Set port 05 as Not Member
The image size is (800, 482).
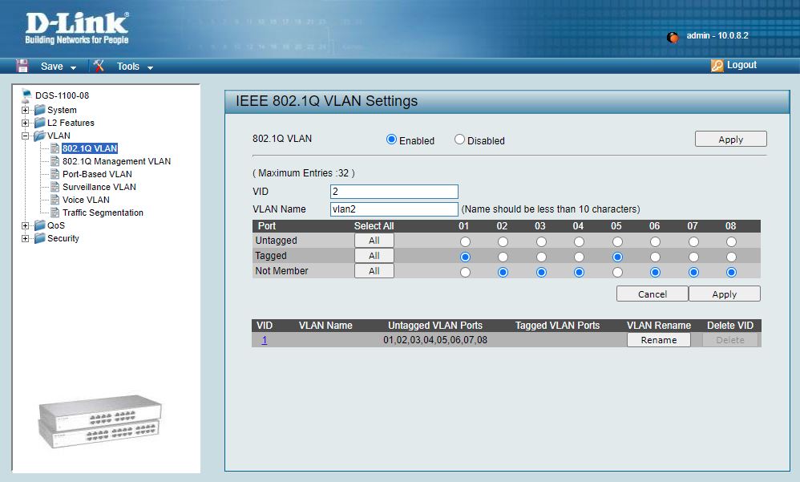click(616, 272)
